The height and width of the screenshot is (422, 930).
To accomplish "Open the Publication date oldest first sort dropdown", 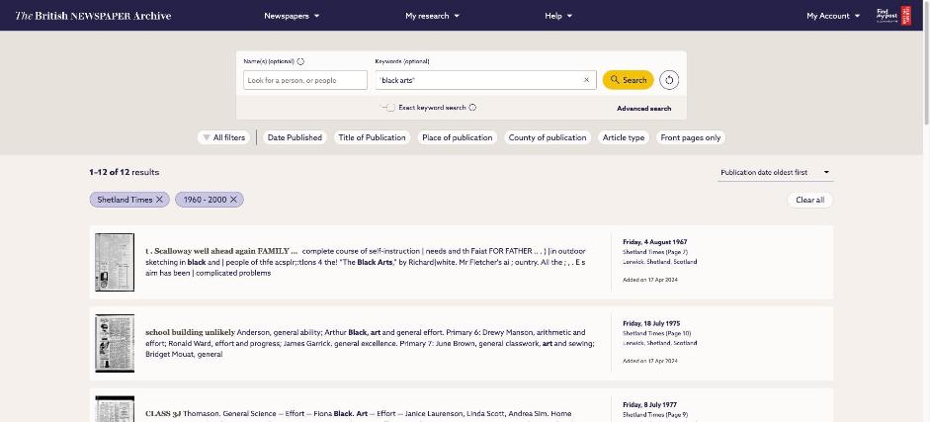I will coord(775,173).
